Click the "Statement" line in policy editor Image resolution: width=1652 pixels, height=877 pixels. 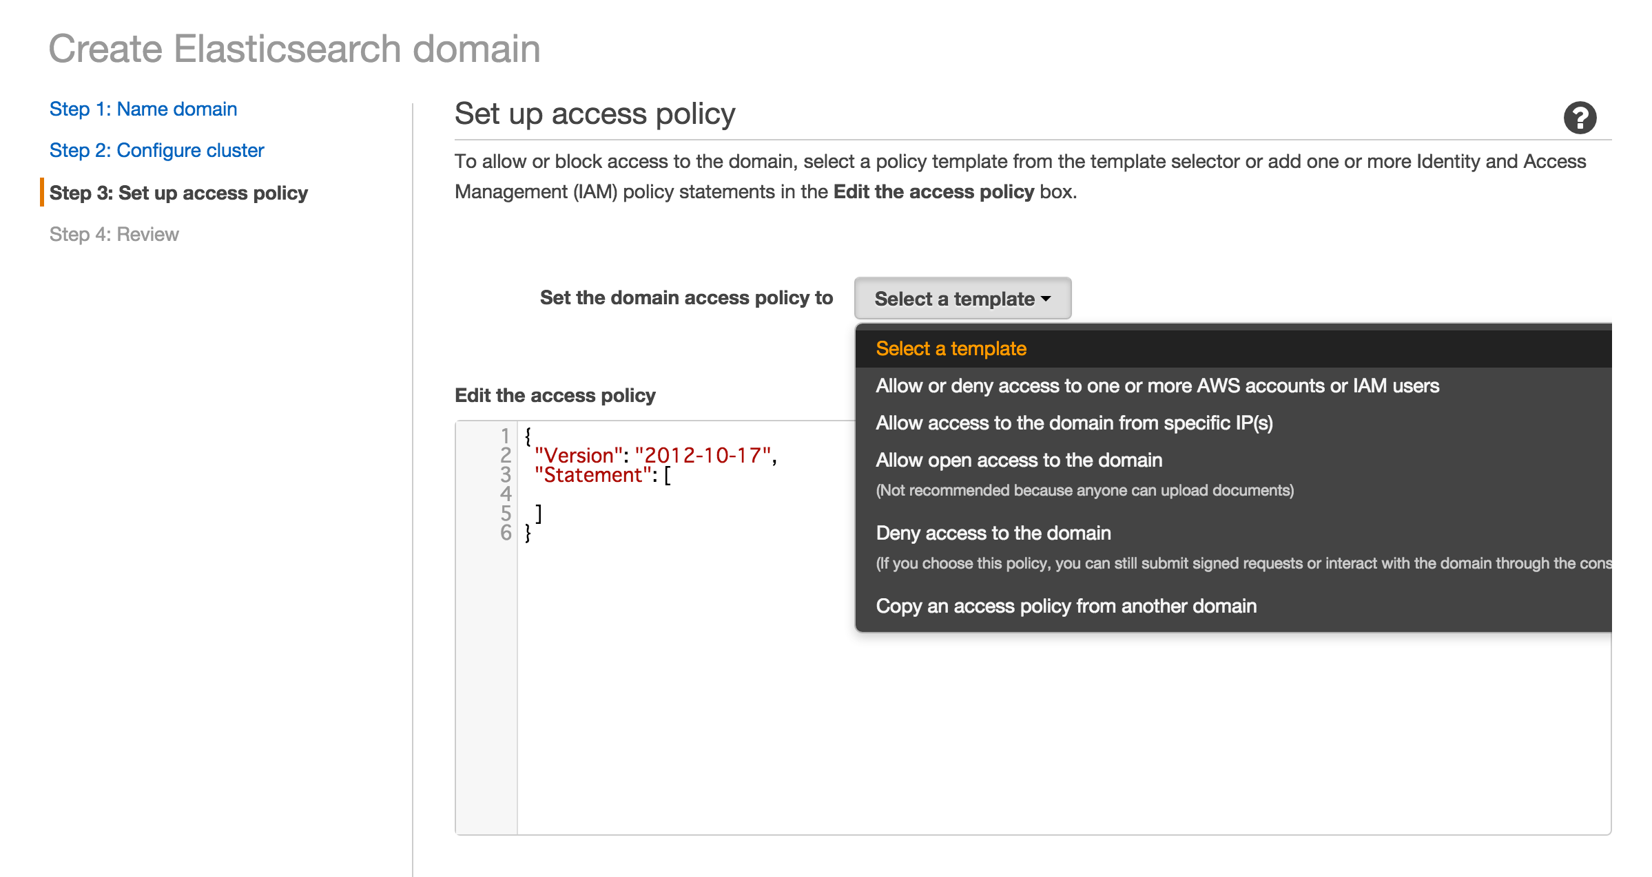[603, 474]
